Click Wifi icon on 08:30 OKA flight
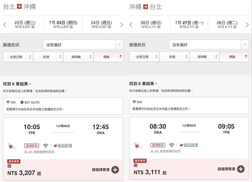 (171, 145)
